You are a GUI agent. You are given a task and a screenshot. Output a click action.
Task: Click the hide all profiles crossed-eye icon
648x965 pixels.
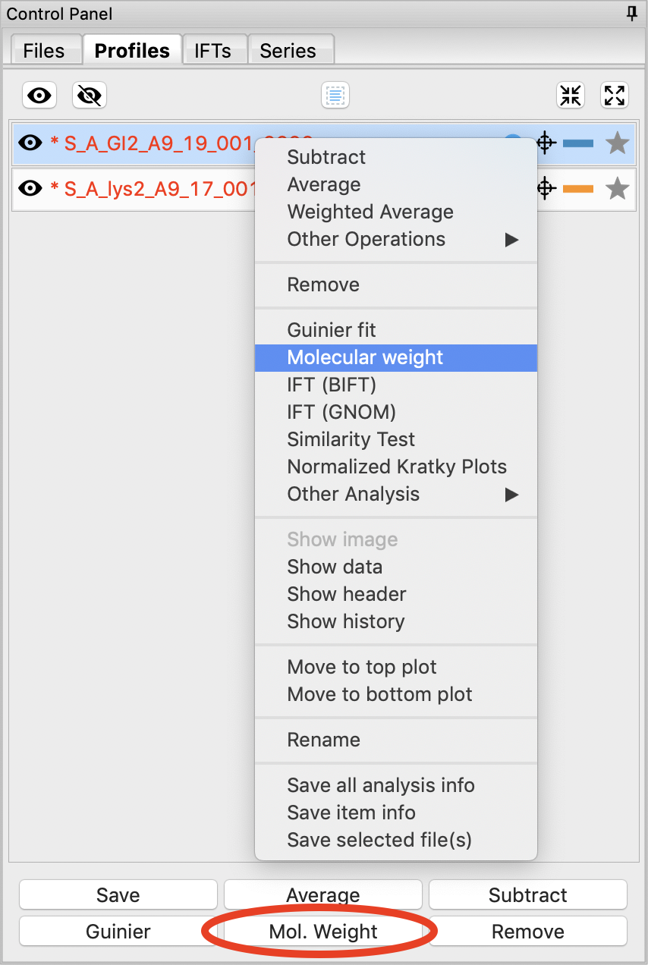90,96
